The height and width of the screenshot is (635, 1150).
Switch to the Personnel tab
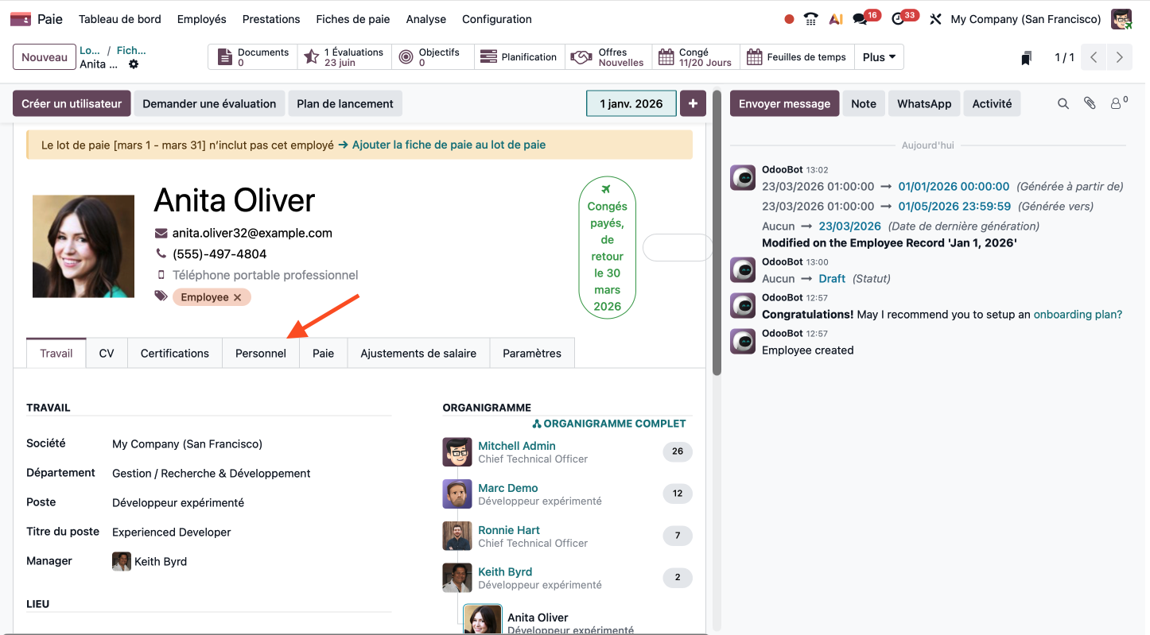pos(261,354)
